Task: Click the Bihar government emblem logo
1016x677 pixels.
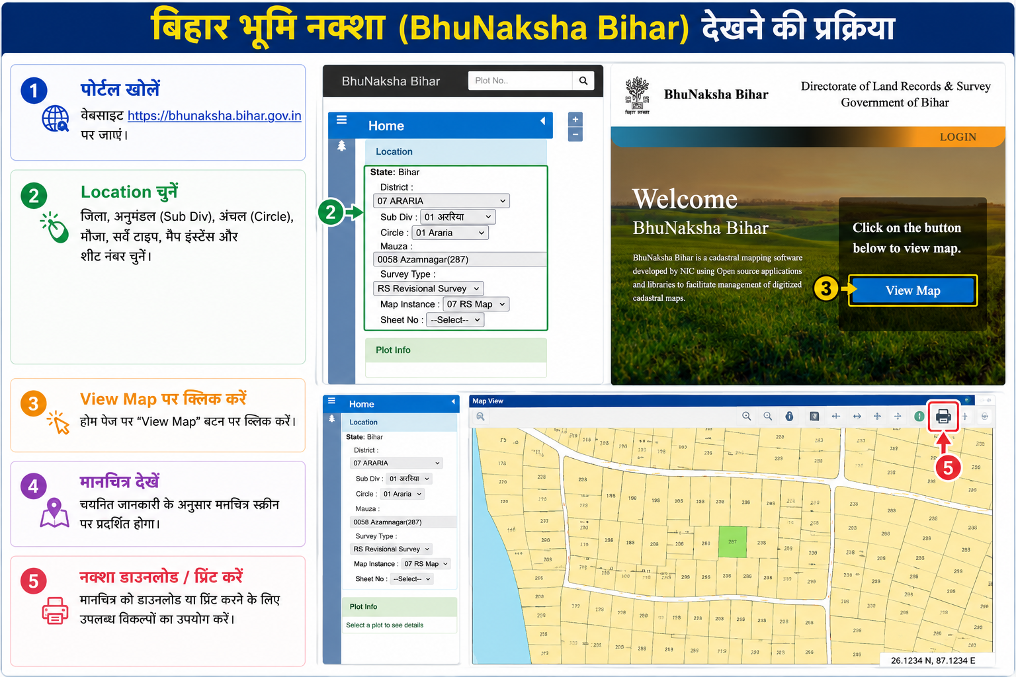Action: coord(638,95)
